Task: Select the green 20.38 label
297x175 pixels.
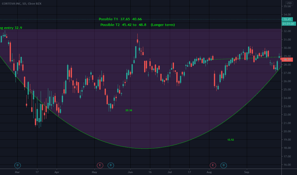Action: (129, 110)
